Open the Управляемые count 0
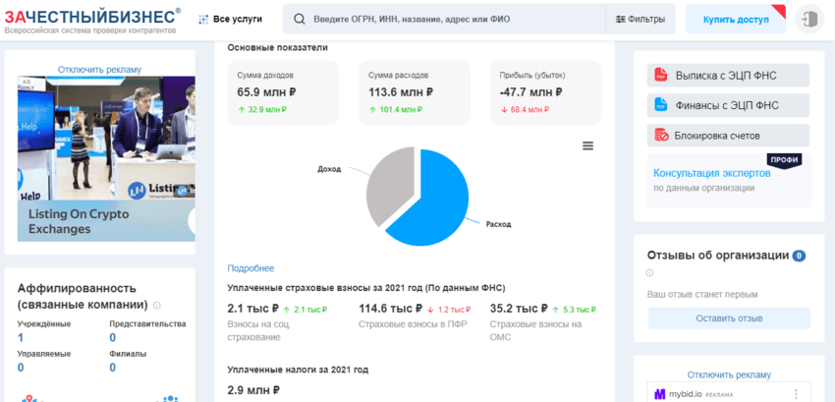Viewport: 835px width, 402px height. 21,368
